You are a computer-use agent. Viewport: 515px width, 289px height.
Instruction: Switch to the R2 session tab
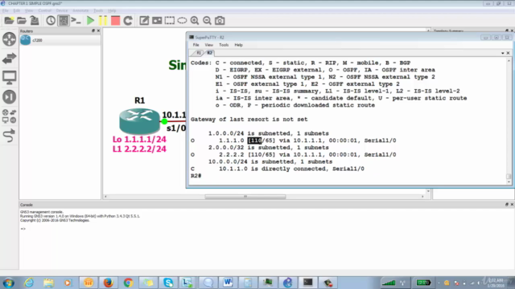(x=209, y=53)
